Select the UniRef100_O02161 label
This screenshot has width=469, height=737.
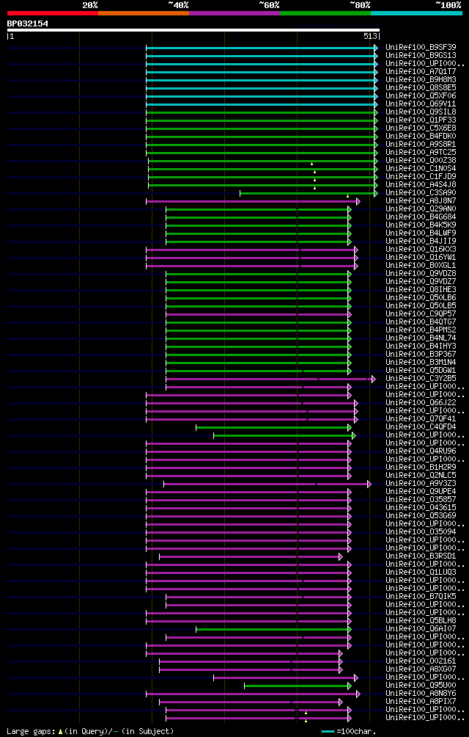(x=421, y=661)
